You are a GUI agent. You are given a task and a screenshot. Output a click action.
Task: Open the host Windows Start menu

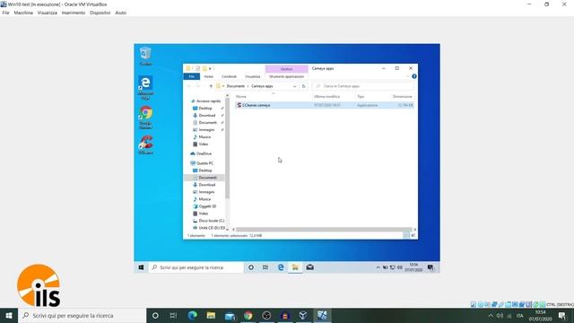coord(9,316)
